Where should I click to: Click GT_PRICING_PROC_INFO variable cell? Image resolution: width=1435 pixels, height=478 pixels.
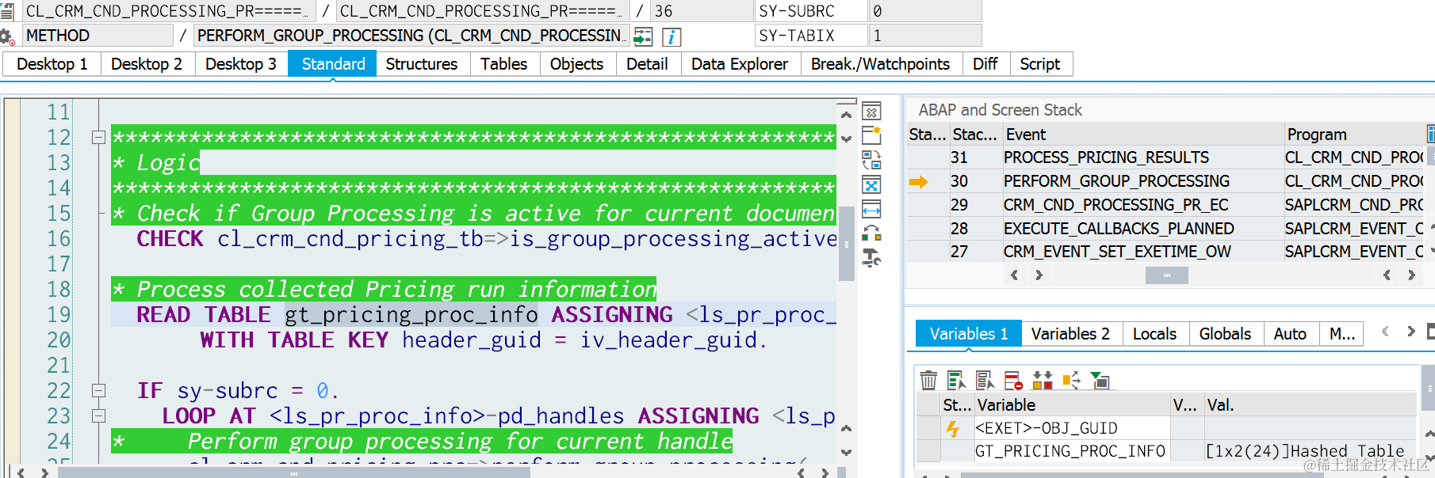pyautogui.click(x=1070, y=451)
